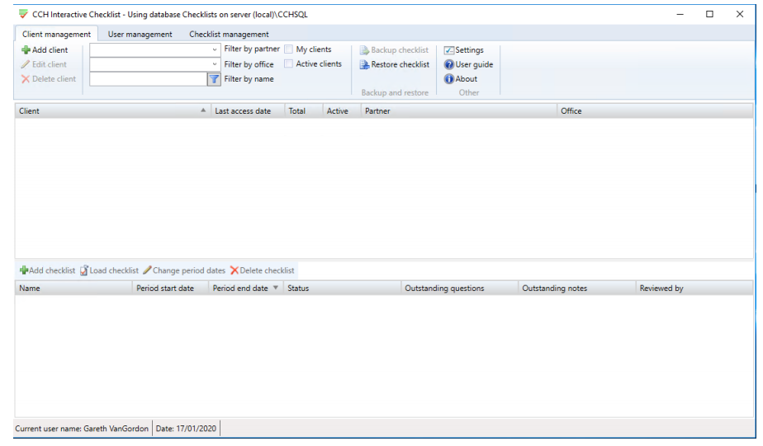Click the About info icon

pyautogui.click(x=448, y=78)
